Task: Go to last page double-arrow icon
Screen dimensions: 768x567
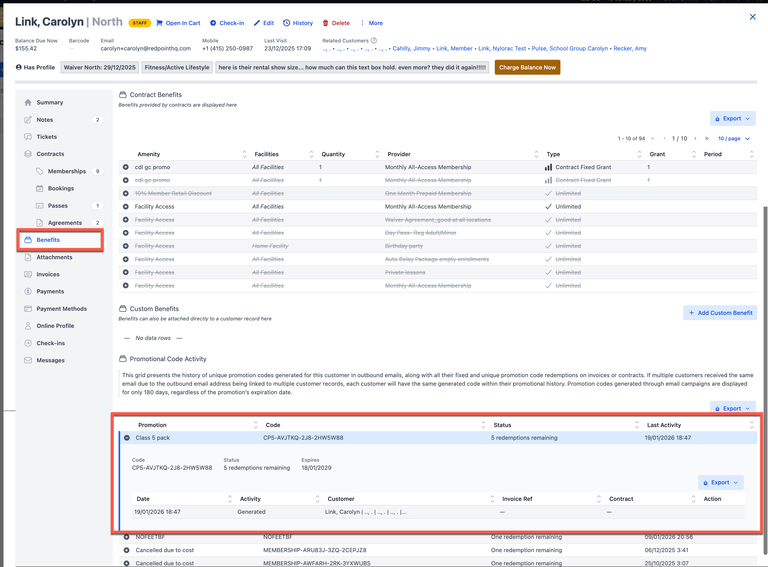Action: 707,138
